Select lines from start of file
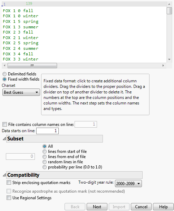 [x=45, y=152]
